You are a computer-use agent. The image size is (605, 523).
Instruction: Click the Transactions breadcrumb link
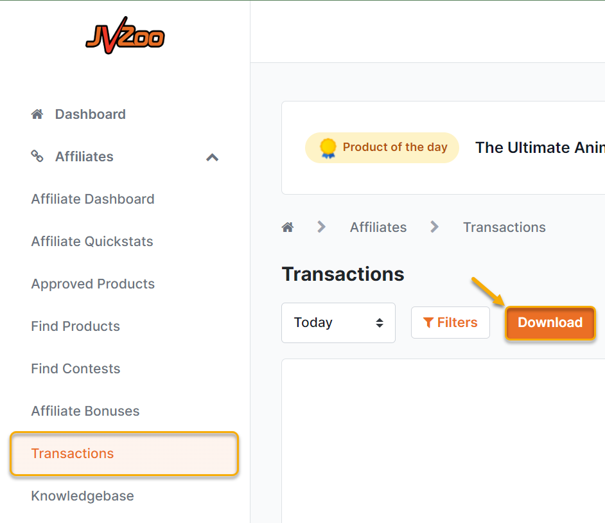tap(504, 227)
